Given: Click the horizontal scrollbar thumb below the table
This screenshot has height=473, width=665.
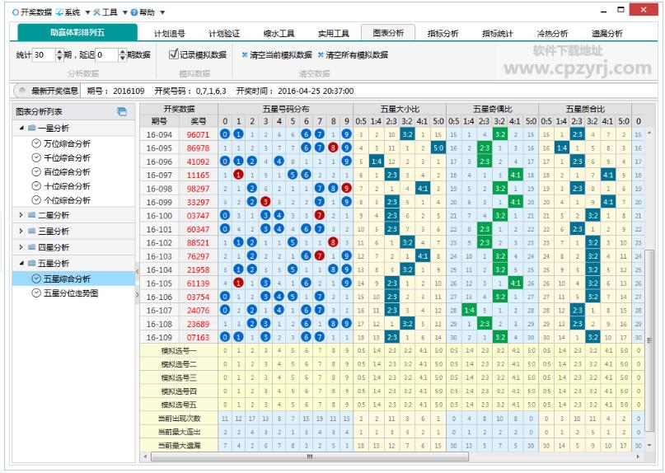Looking at the screenshot, I should [x=310, y=457].
